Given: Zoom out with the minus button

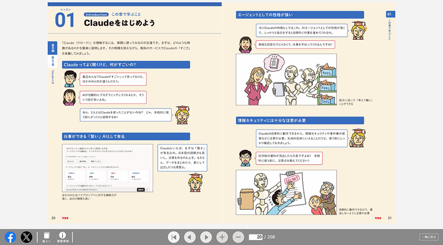Looking at the screenshot, I should 238,237.
